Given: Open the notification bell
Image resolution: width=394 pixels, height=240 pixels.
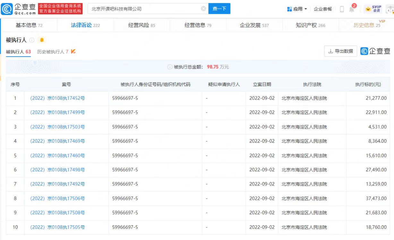Looking at the screenshot, I should 352,9.
